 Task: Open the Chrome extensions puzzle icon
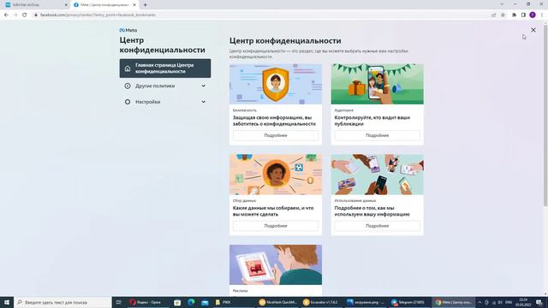tap(514, 15)
